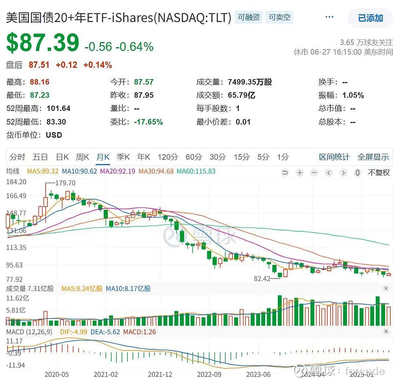This screenshot has height=383, width=396.
Task: Click the $87.39 current price
Action: 43,42
